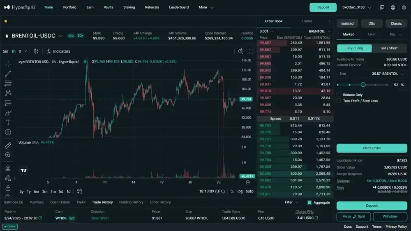Lock all drawing tools
The image size is (411, 231).
[x=8, y=188]
